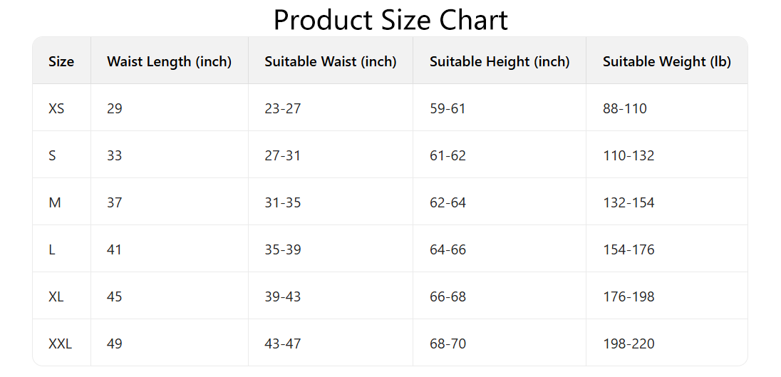Select the XL size cell
Screen dimensions: 781x377
coord(56,297)
